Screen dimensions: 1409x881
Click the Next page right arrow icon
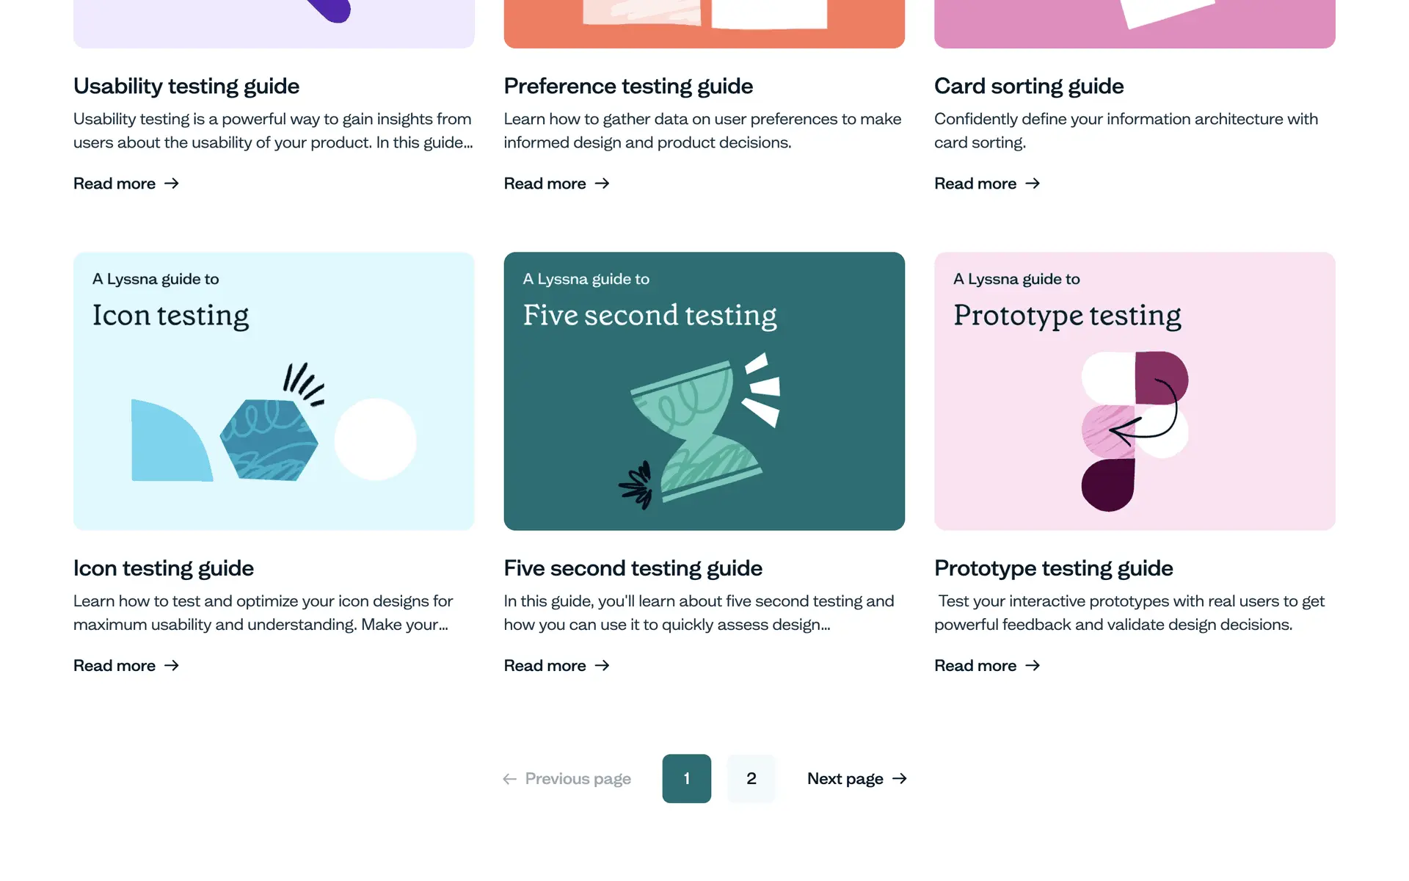click(900, 778)
